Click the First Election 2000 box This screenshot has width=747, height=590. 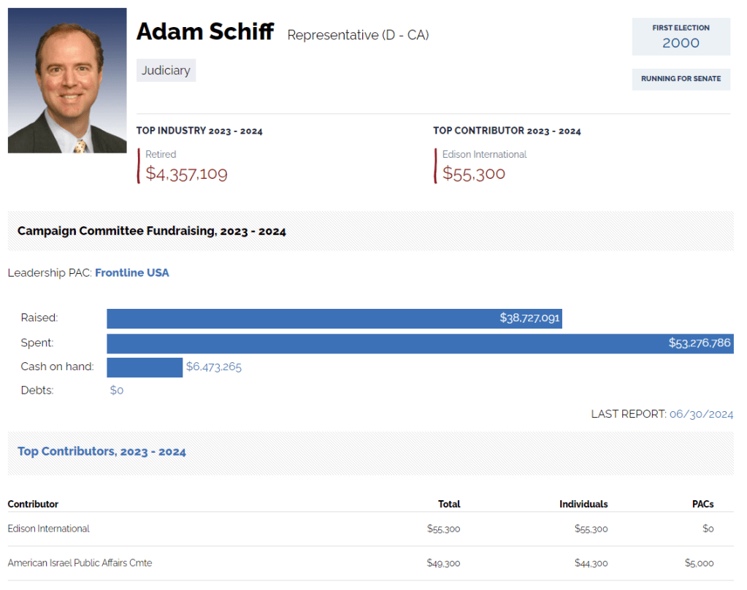pyautogui.click(x=681, y=37)
